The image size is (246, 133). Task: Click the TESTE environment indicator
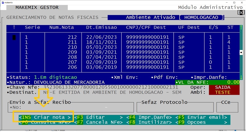tap(223, 92)
